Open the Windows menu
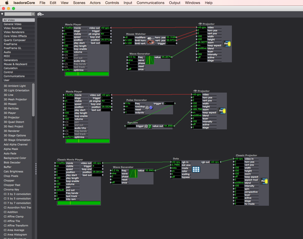Image resolution: width=303 pixels, height=239 pixels. tap(193, 3)
